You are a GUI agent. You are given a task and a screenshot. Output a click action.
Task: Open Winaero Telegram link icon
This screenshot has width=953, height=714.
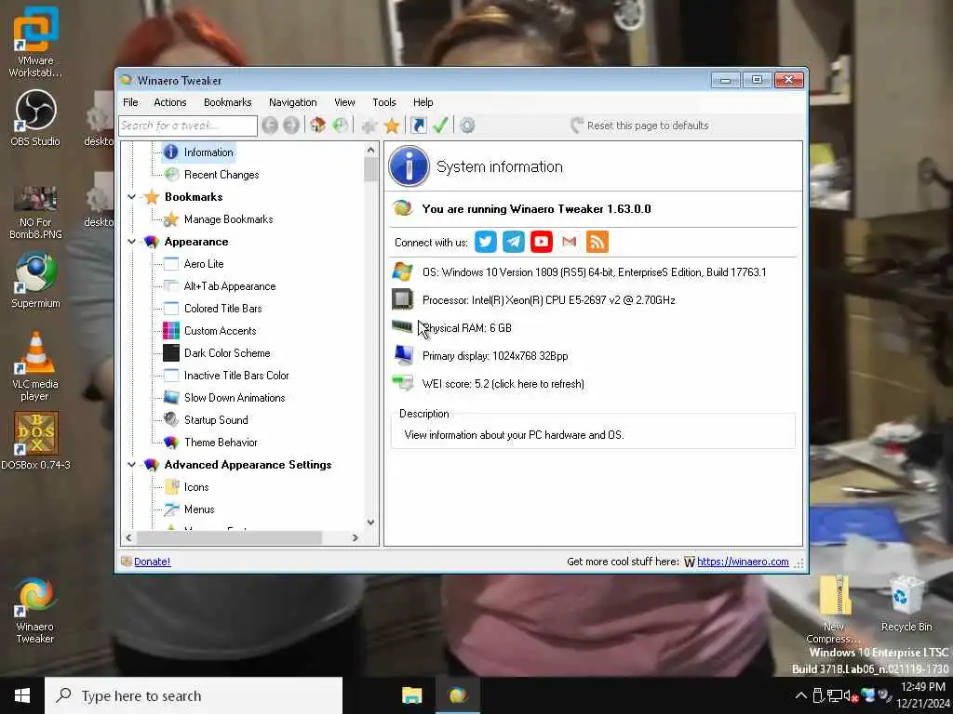point(514,242)
